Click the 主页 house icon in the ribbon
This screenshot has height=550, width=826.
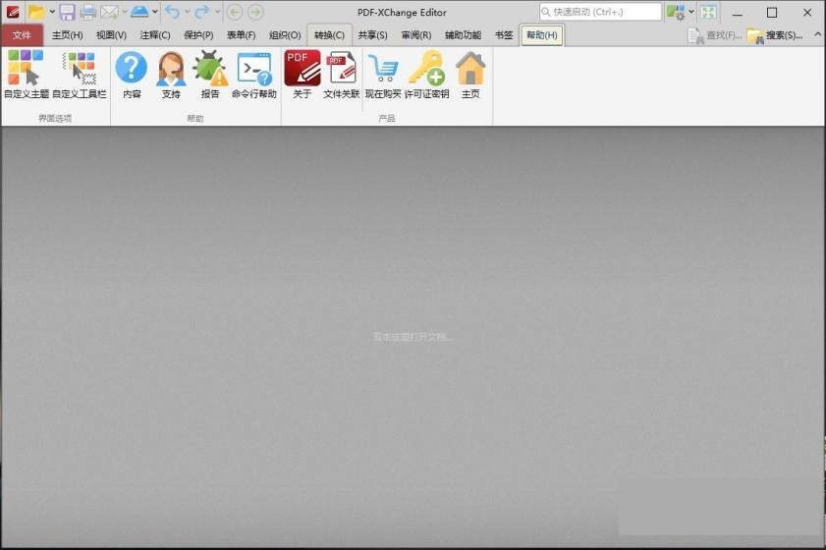pos(470,75)
